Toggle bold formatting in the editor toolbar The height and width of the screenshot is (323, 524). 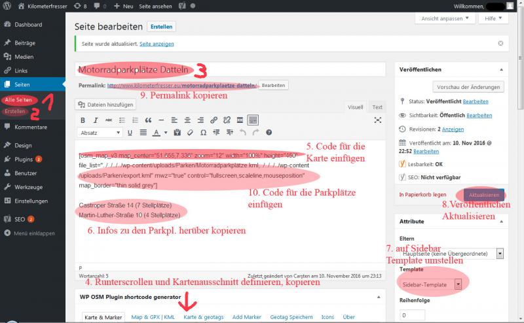pyautogui.click(x=83, y=120)
